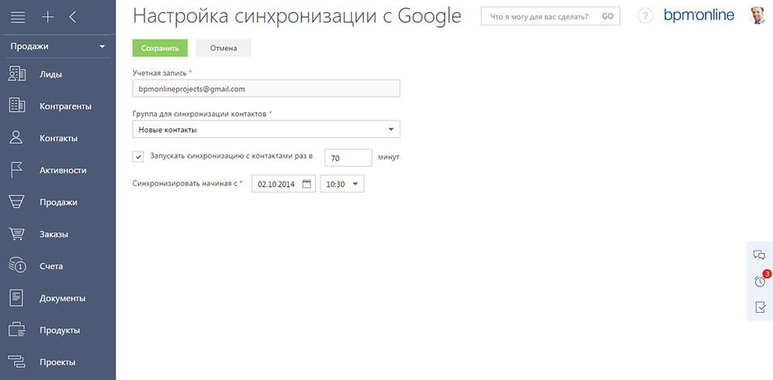Screen dimensions: 773x380
Task: Click the GO command button
Action: pyautogui.click(x=608, y=16)
